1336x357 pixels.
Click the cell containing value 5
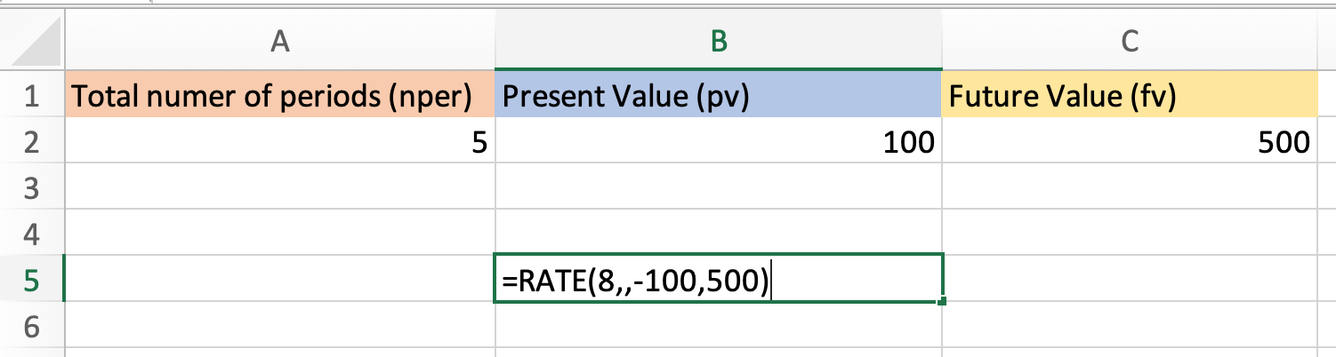pyautogui.click(x=280, y=142)
